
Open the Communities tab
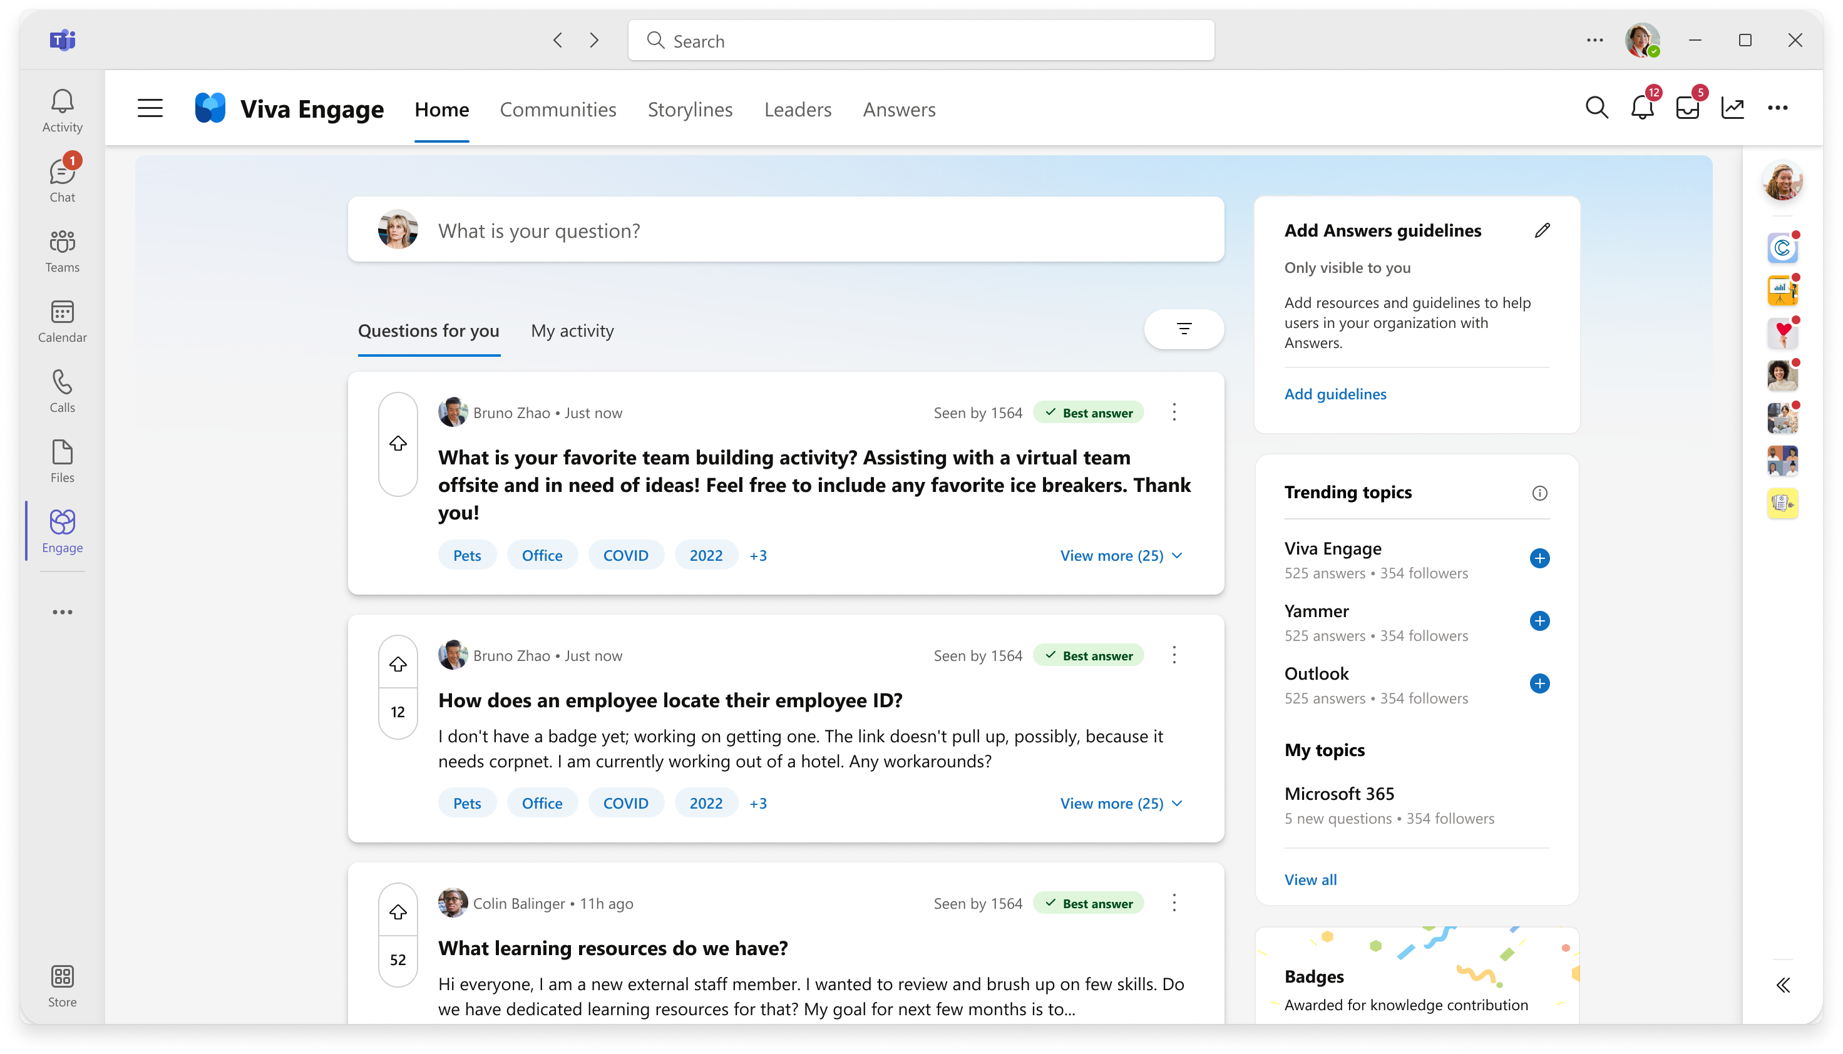click(557, 110)
